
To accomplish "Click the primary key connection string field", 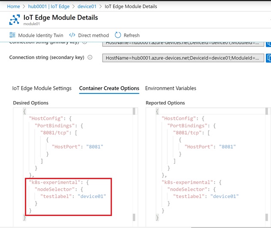I will [x=183, y=44].
